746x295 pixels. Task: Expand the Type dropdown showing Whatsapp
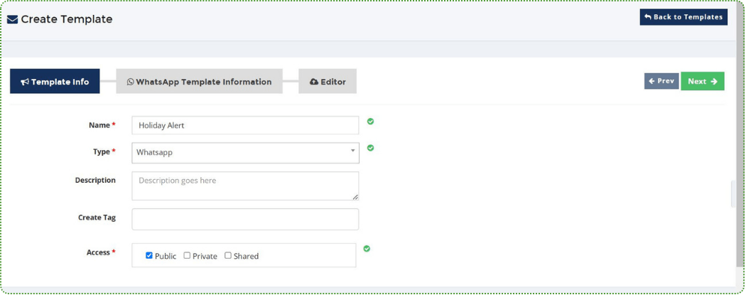[x=245, y=153]
